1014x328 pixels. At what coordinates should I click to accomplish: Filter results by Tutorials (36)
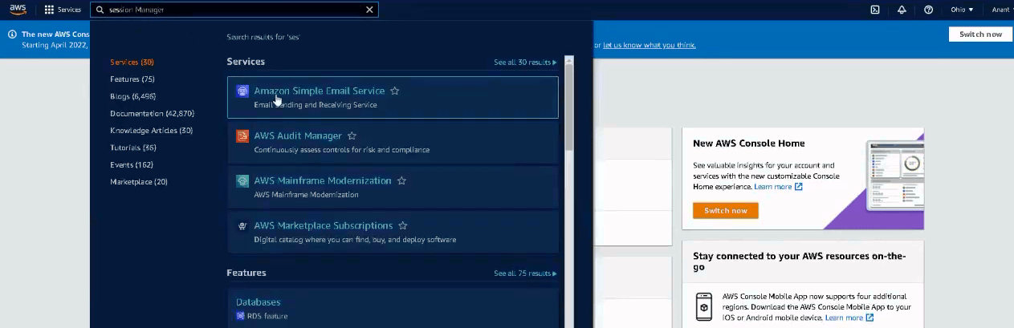pos(133,148)
